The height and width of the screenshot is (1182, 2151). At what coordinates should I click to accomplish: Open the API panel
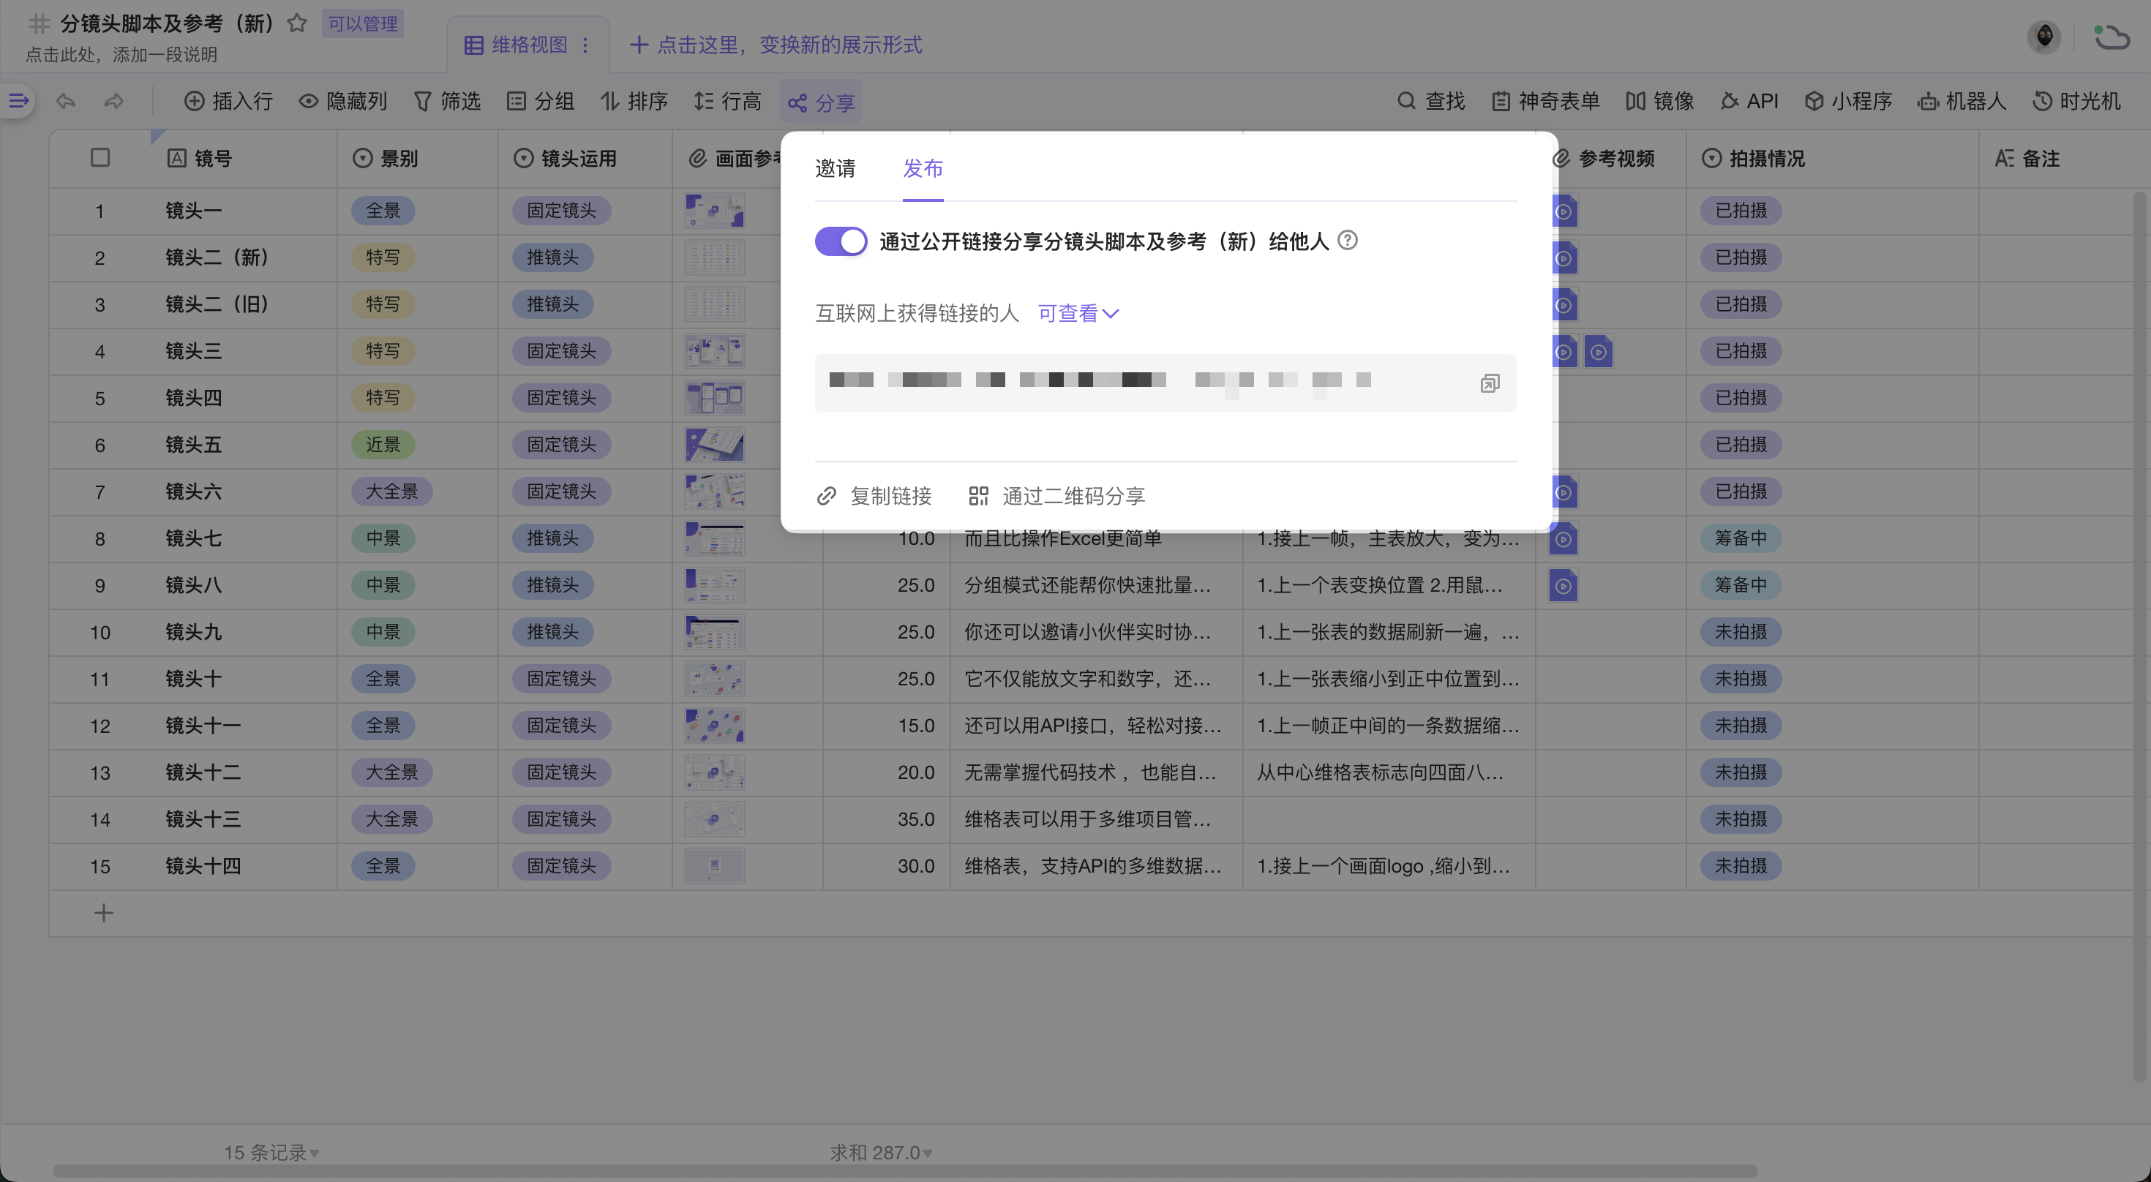(x=1749, y=101)
